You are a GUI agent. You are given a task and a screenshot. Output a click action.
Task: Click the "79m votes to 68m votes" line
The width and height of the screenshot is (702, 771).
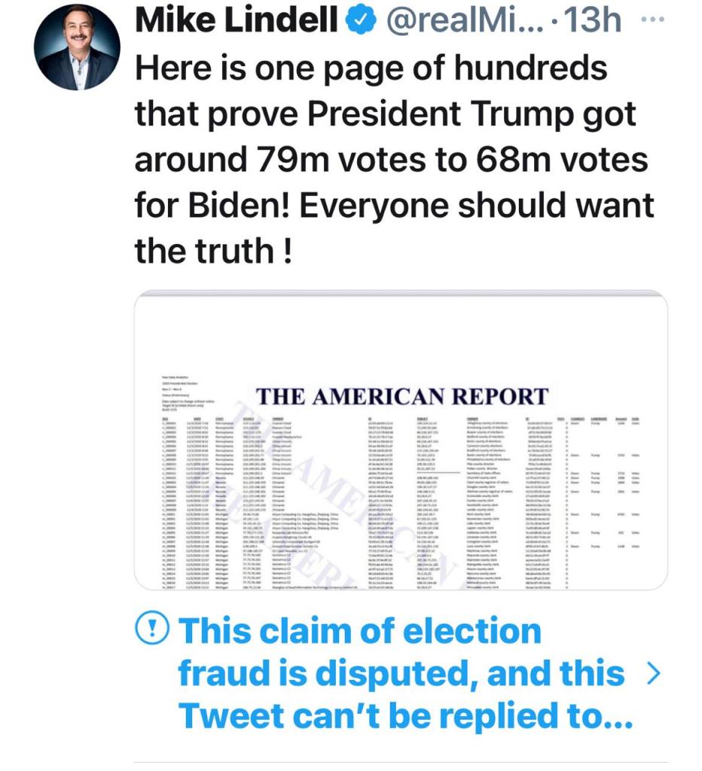click(x=391, y=160)
